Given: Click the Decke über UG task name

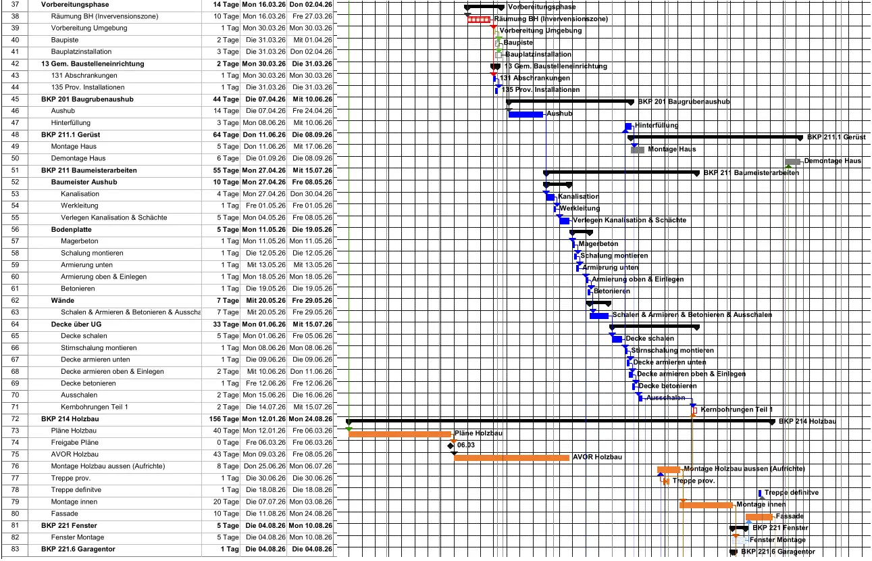Looking at the screenshot, I should (76, 324).
